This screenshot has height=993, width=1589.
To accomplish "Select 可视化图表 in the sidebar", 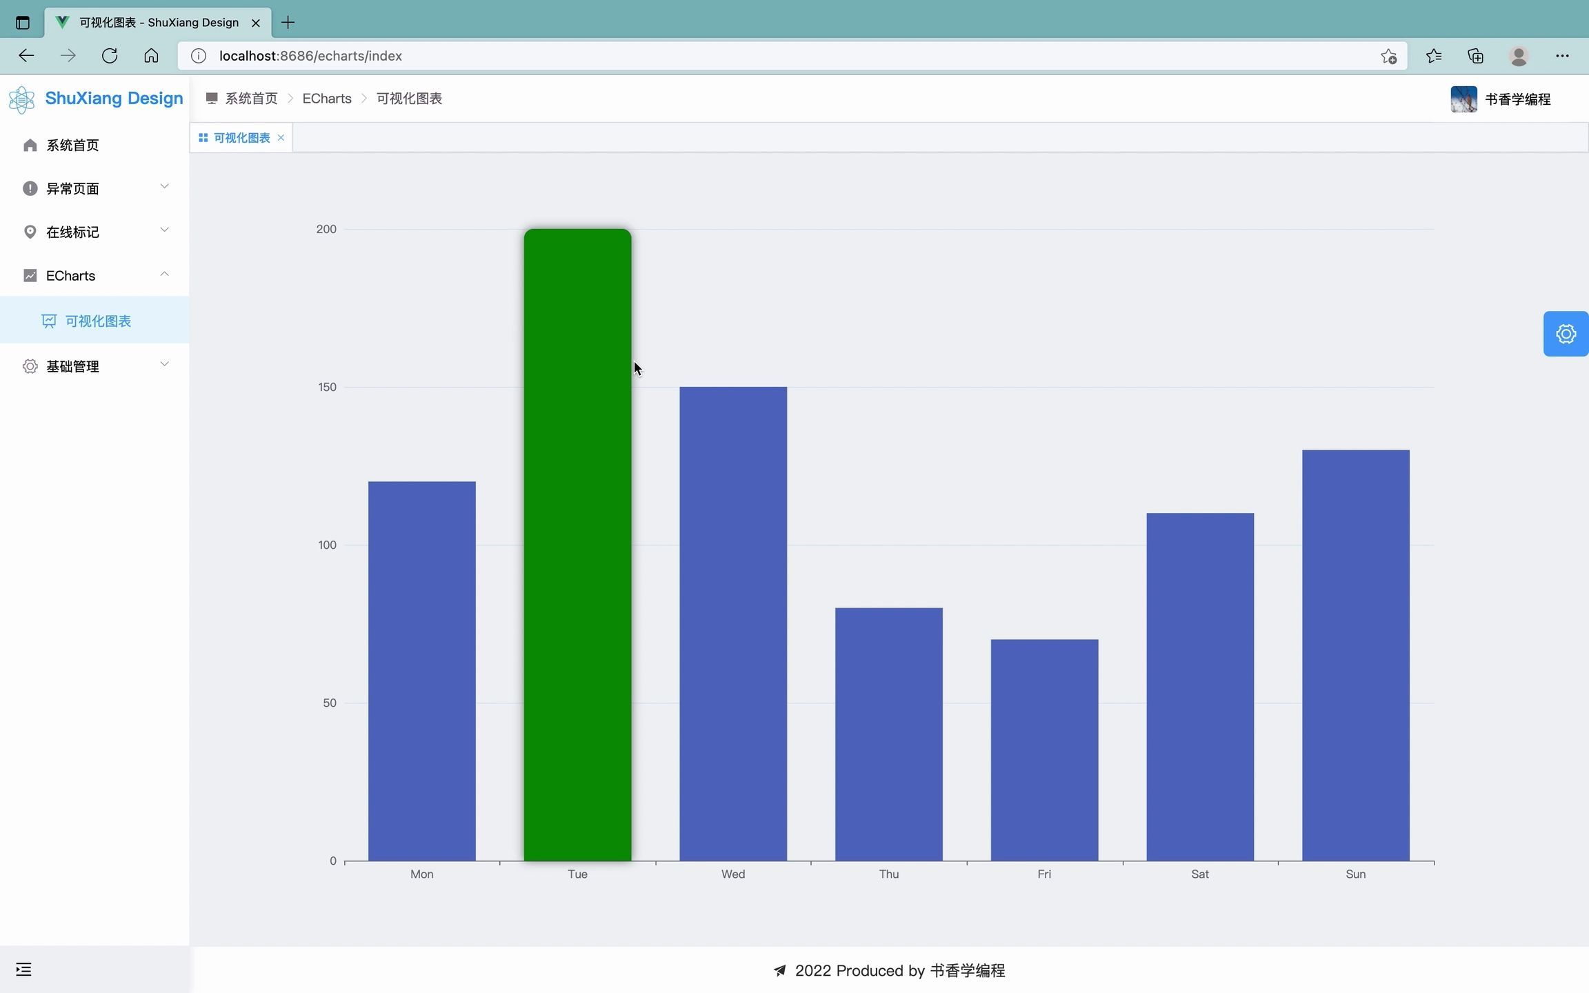I will (x=94, y=320).
